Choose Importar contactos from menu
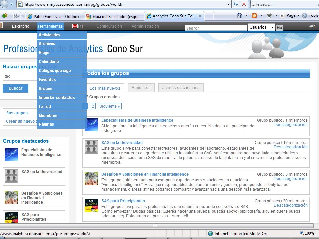This screenshot has height=239, width=319. (62, 97)
